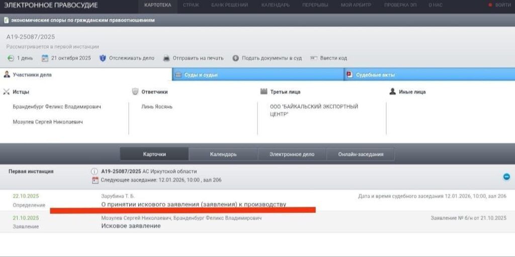The image size is (515, 257).
Task: Open the Исковое заявление entry
Action: click(131, 226)
